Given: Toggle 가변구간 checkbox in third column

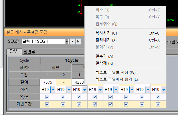Looking at the screenshot, I should (79, 104).
